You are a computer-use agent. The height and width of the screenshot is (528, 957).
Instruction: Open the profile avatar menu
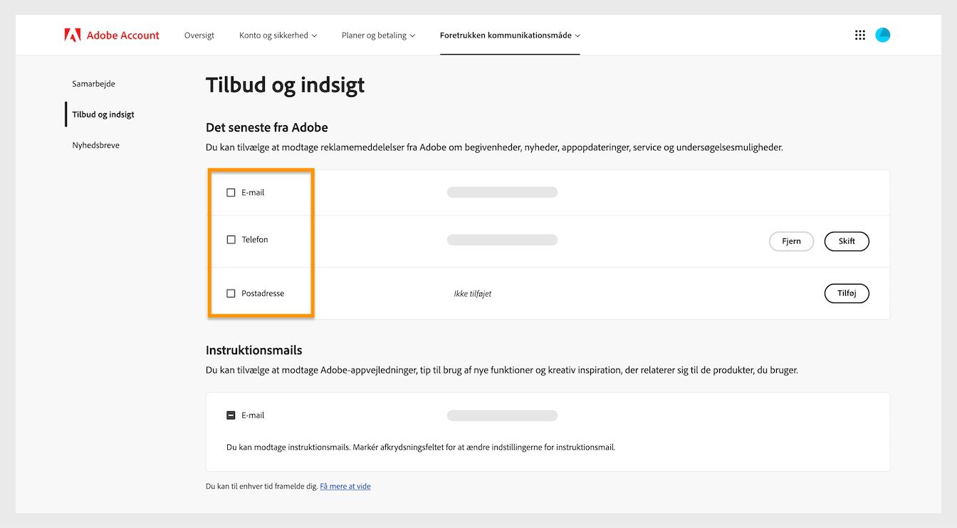click(882, 34)
